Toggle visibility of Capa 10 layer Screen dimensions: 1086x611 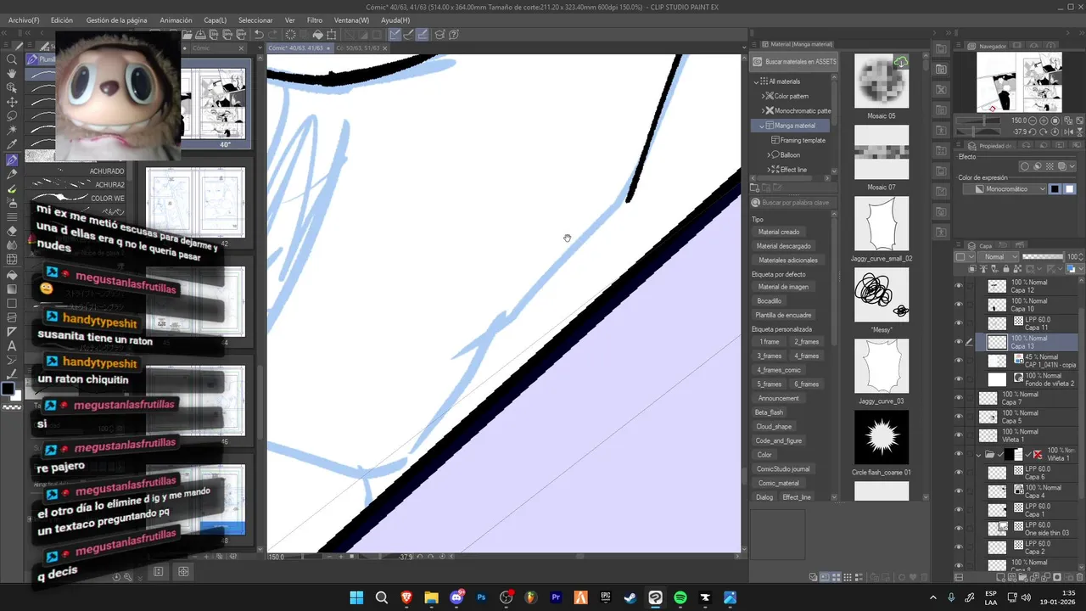pyautogui.click(x=959, y=305)
